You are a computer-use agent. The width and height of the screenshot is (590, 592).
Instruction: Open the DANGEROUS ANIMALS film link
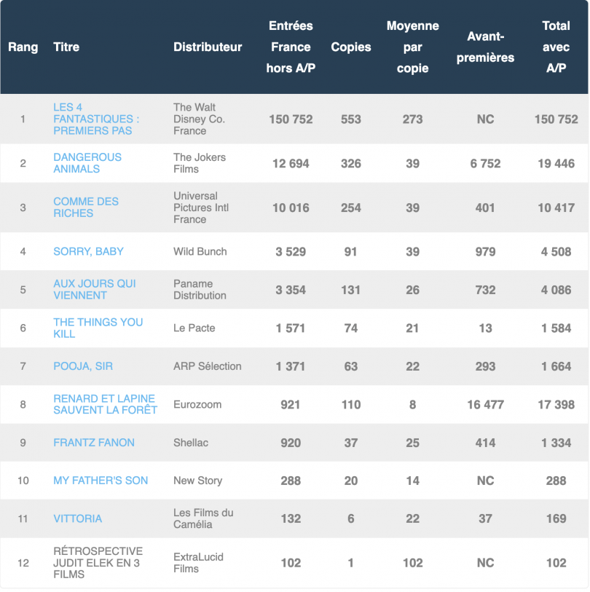tap(87, 163)
